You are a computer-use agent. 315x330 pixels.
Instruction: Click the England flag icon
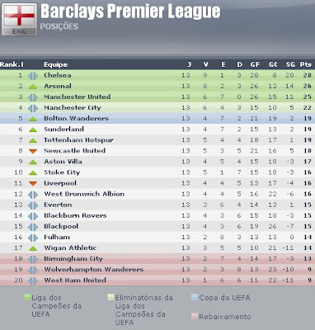[19, 19]
